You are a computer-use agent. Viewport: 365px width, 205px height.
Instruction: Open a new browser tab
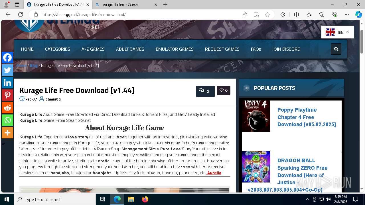click(165, 5)
